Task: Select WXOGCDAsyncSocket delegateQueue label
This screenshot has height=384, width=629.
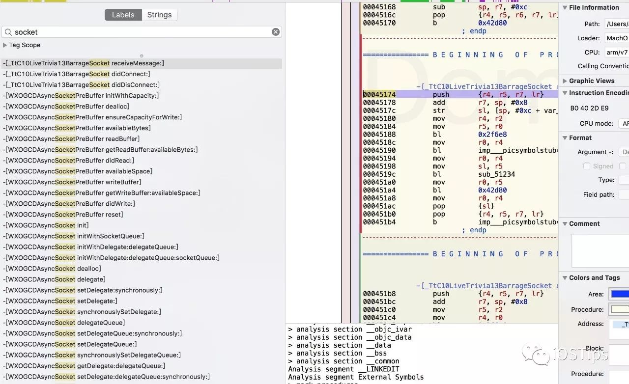Action: (x=142, y=323)
